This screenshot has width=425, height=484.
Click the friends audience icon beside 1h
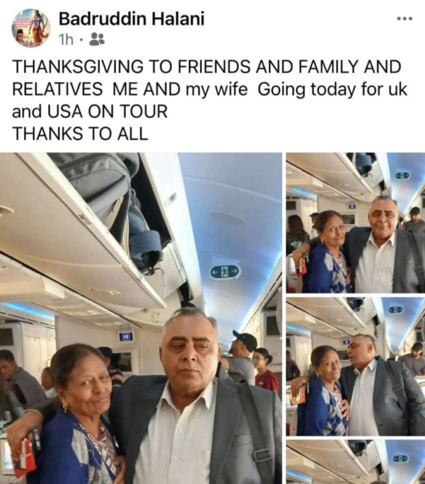[x=97, y=39]
